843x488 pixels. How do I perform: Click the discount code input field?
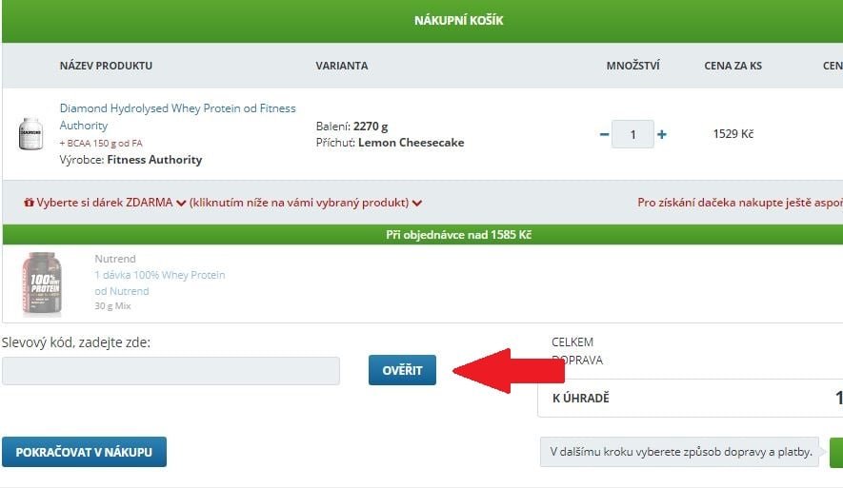click(x=171, y=371)
